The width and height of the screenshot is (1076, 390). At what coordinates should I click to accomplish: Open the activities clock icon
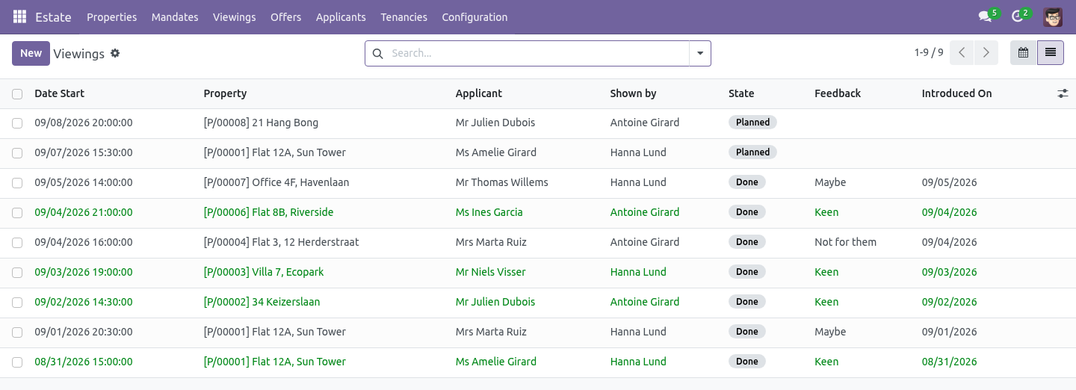click(x=1017, y=16)
